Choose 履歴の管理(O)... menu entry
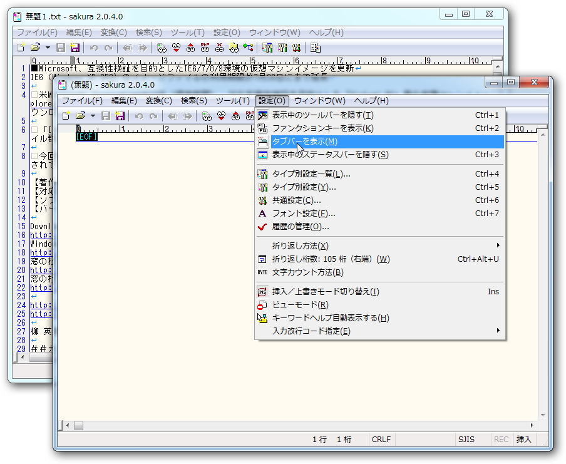 click(x=380, y=227)
